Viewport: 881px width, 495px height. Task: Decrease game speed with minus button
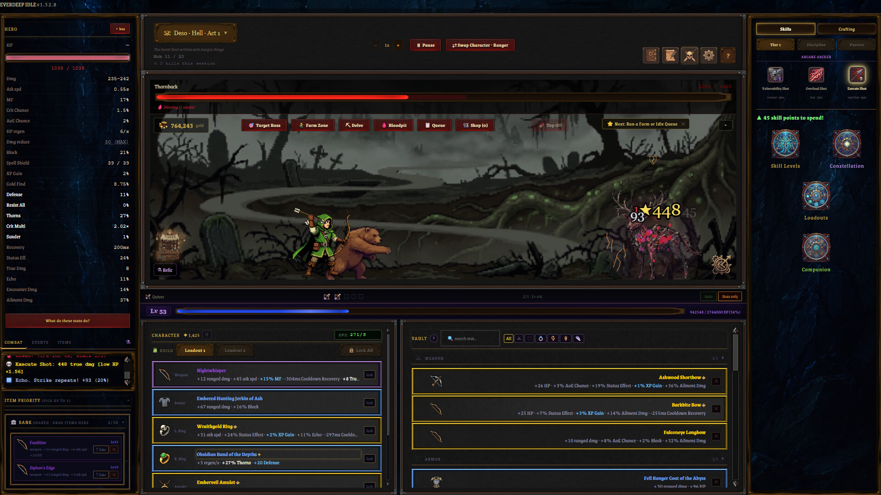click(x=375, y=45)
